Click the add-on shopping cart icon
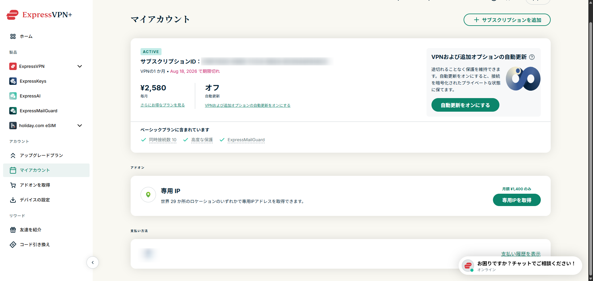Screen dimensions: 593x281 point(13,185)
